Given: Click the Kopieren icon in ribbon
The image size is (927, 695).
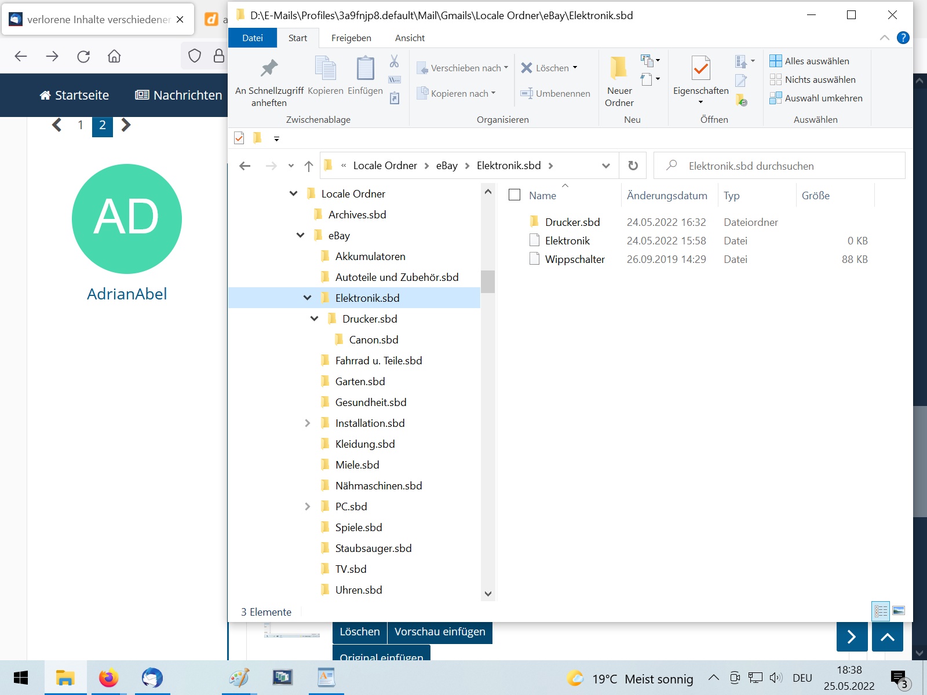Looking at the screenshot, I should click(x=325, y=69).
